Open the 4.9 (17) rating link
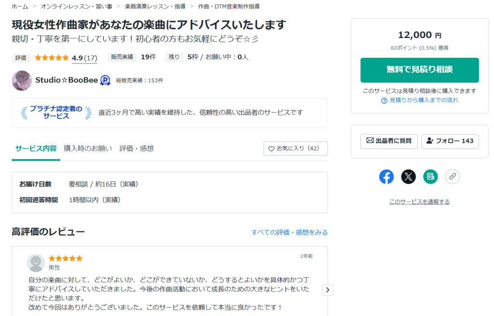Screen dimensions: 494x316 tap(84, 58)
